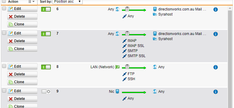The image size is (234, 108).
Task: Disable rule 6 with green toggle
Action: (x=46, y=9)
